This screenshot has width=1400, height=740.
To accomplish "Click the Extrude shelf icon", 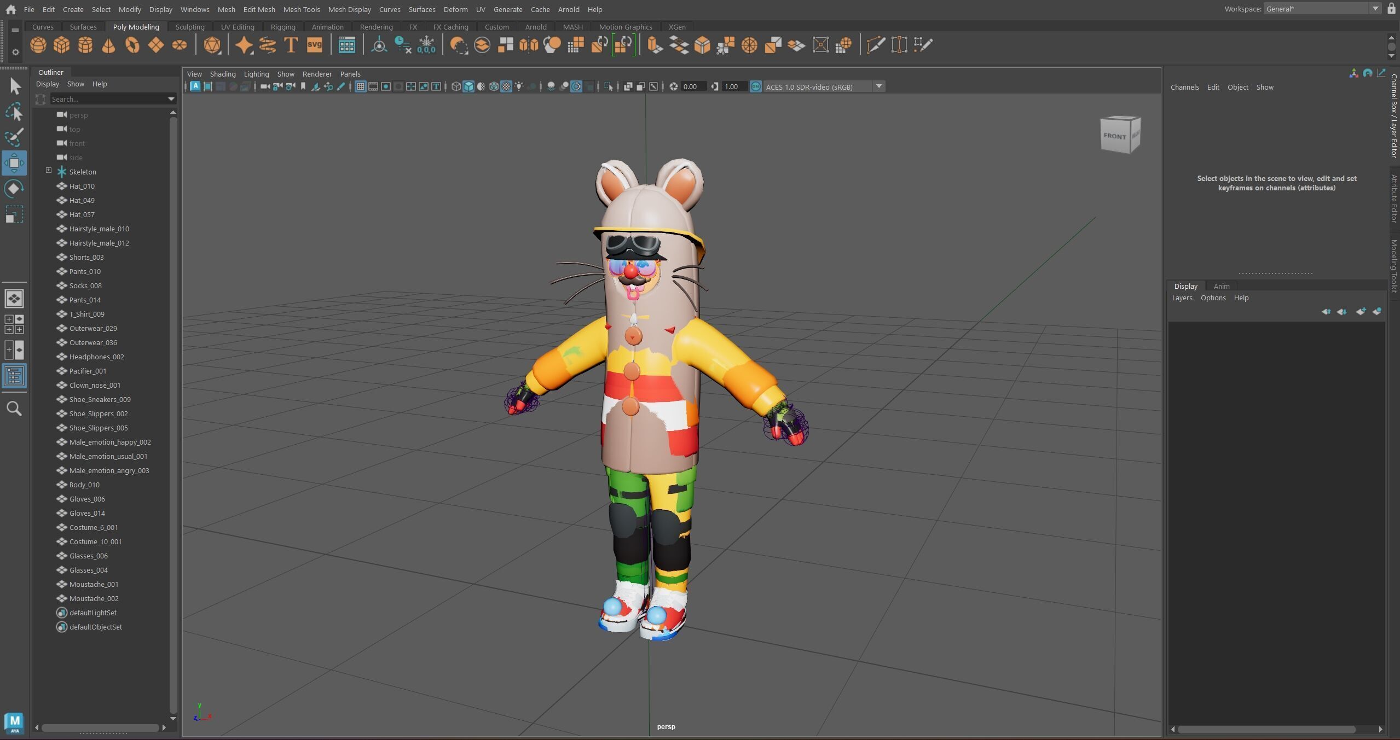I will [655, 45].
